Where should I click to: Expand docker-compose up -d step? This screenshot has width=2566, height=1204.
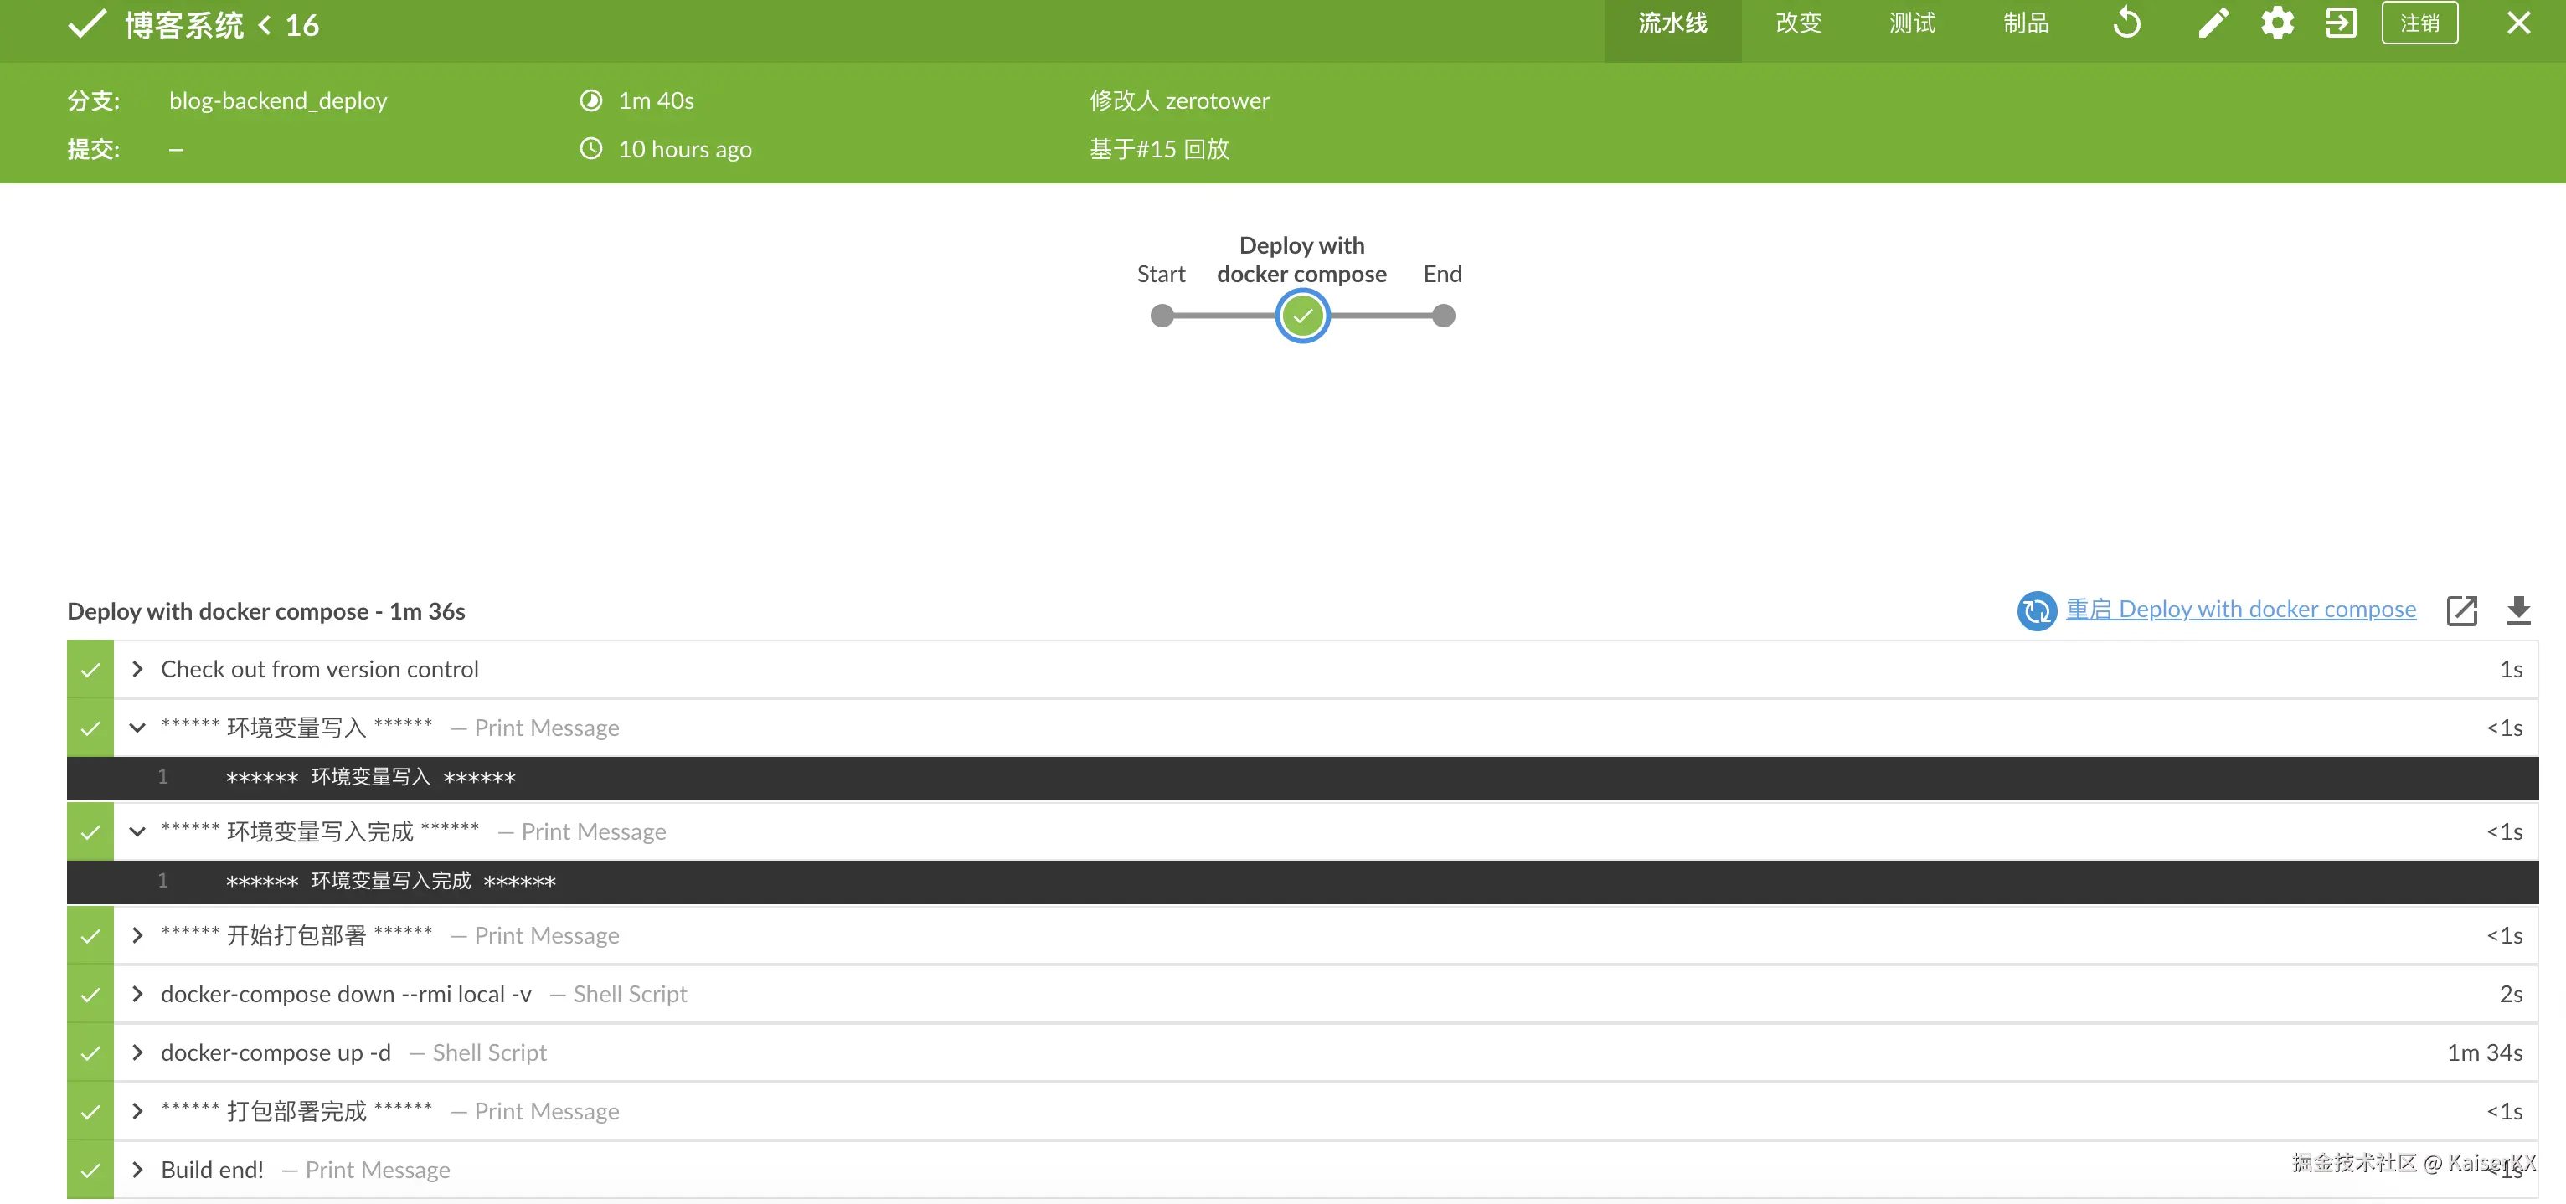pyautogui.click(x=137, y=1052)
